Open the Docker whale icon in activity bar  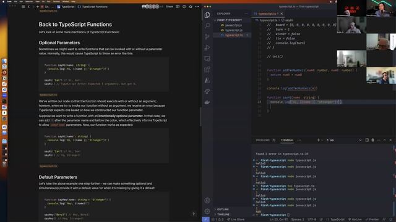pos(207,102)
